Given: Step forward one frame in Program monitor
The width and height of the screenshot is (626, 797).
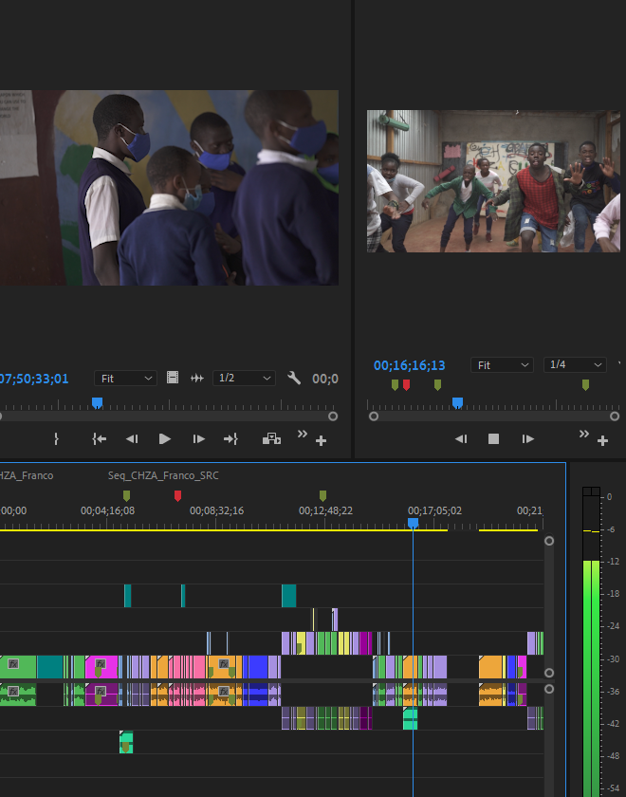Looking at the screenshot, I should tap(528, 439).
